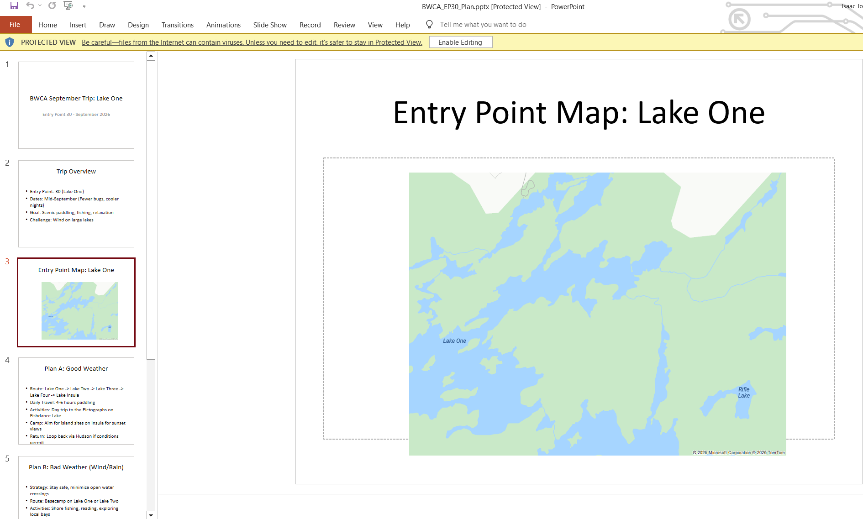The width and height of the screenshot is (863, 519).
Task: Click the Protected View shield info icon
Action: click(x=10, y=42)
